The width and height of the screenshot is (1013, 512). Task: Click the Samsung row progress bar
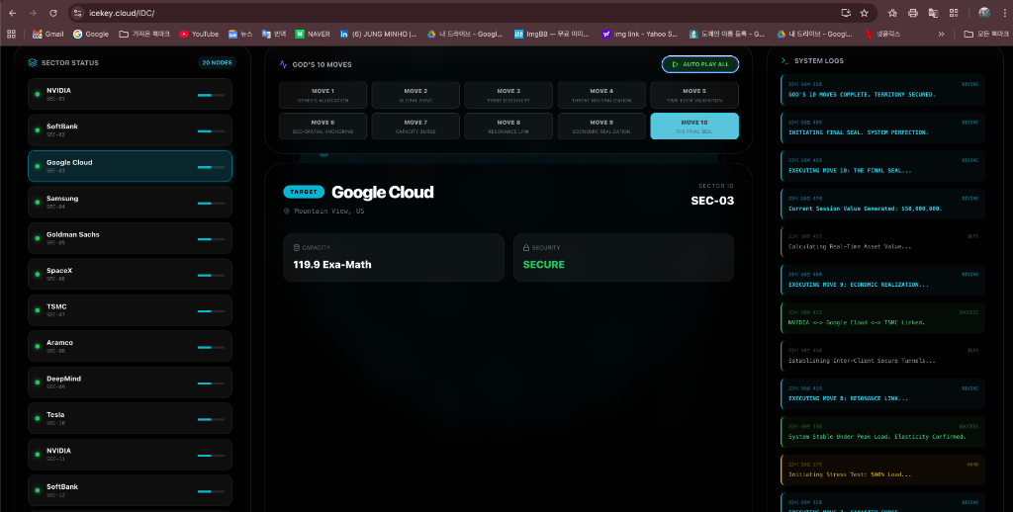click(x=212, y=203)
